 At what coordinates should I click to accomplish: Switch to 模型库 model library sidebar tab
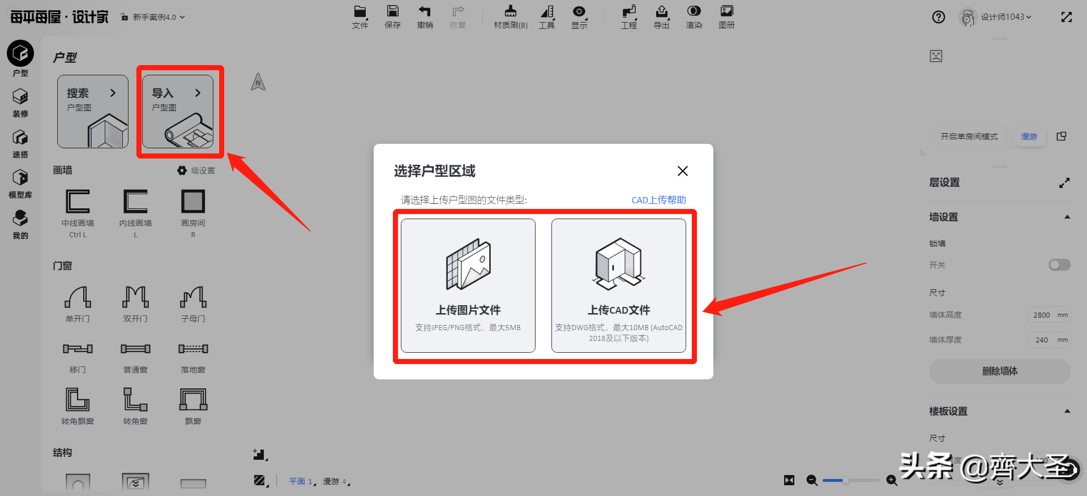(20, 184)
